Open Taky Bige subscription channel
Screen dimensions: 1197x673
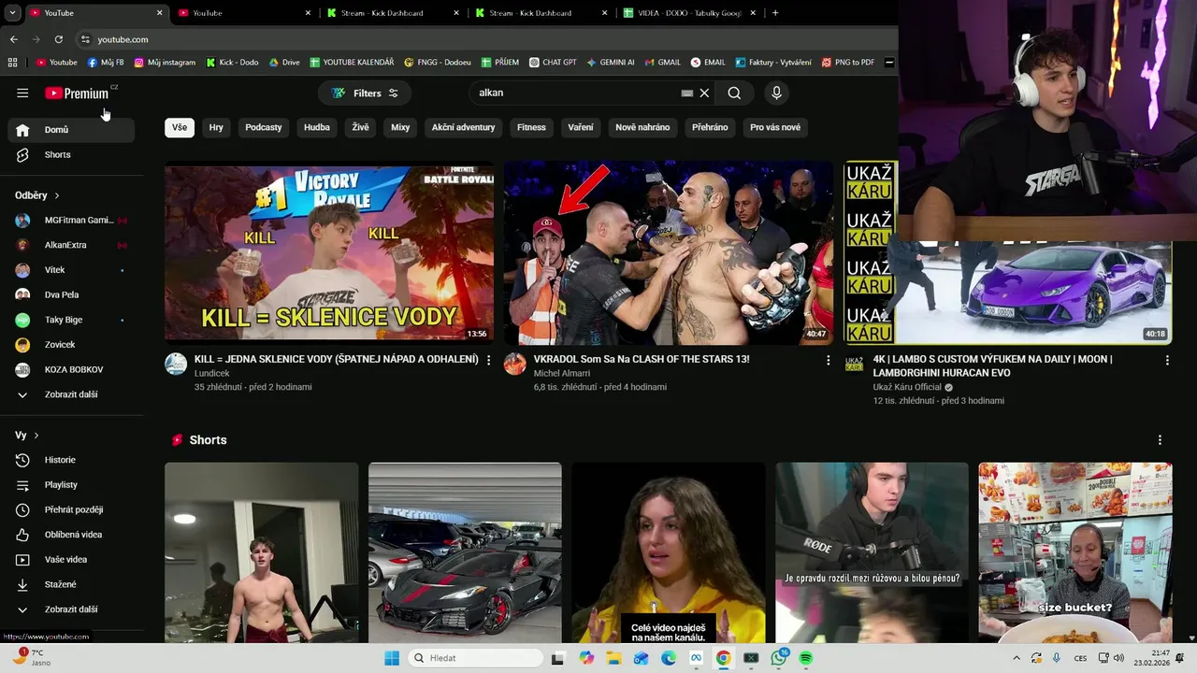tap(71, 320)
